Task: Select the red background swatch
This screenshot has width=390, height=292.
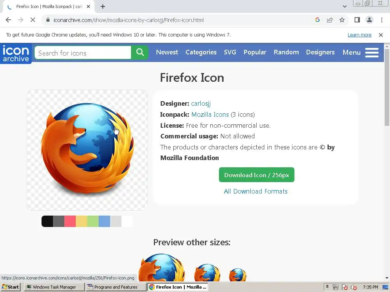Action: [70, 221]
